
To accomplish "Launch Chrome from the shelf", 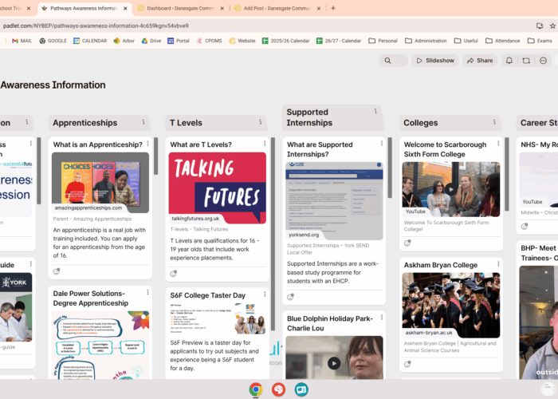I will coord(256,389).
